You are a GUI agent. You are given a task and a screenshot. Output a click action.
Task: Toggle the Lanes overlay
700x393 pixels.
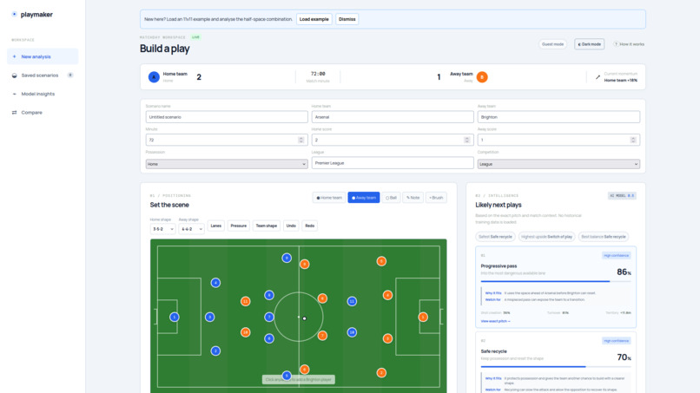(x=215, y=226)
